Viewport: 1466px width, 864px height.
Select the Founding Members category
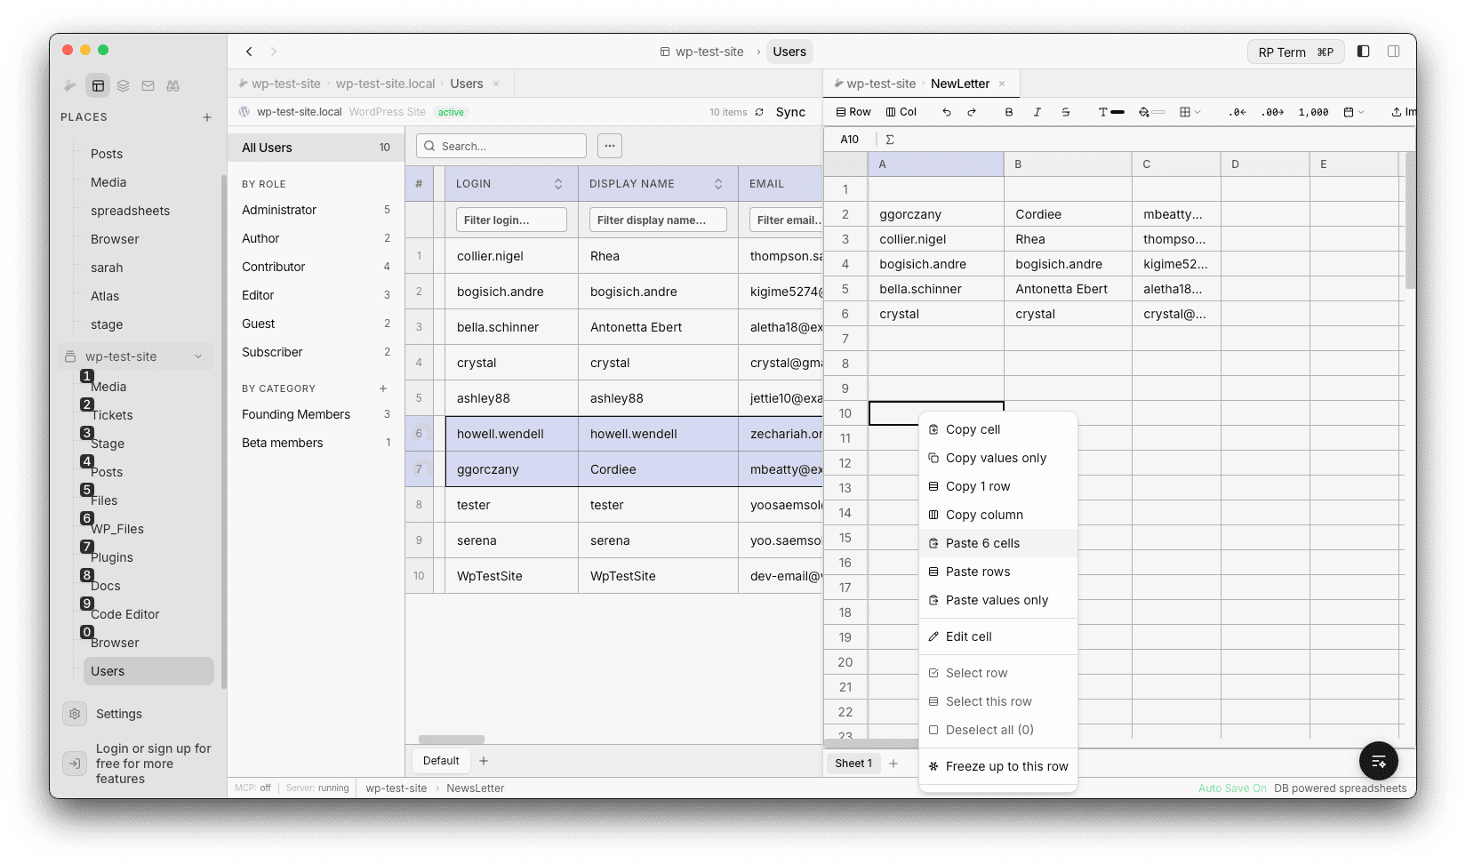click(296, 414)
